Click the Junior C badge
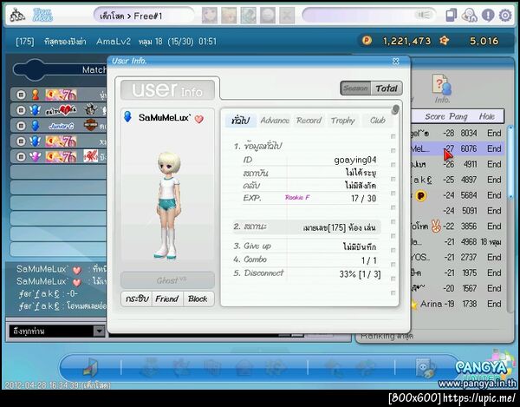Viewport: 520px width, 407px height. [62, 126]
